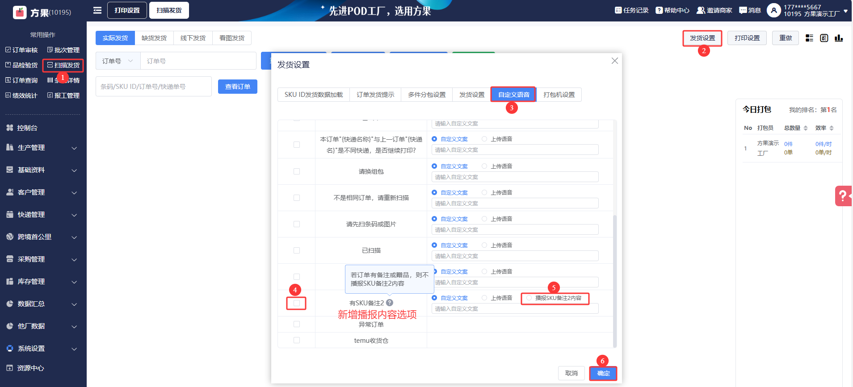Click the 查看订单 button
This screenshot has width=853, height=387.
238,87
